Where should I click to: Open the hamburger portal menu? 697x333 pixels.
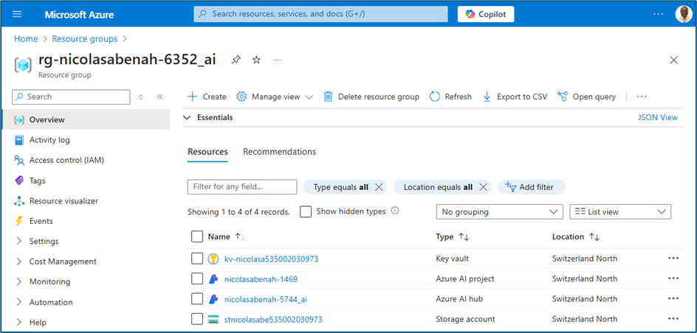point(17,14)
